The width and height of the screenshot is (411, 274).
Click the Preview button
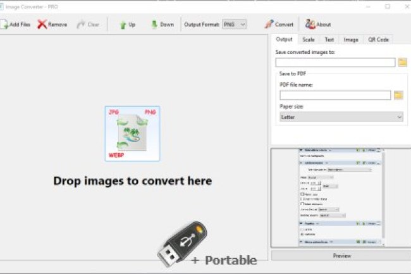click(x=341, y=256)
